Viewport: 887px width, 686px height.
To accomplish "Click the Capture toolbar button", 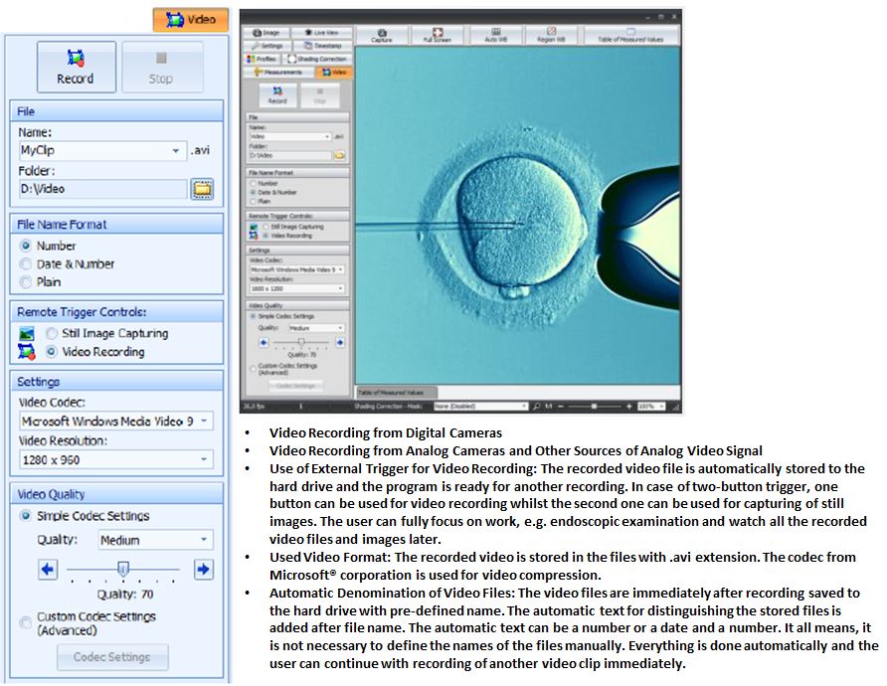I will coord(381,35).
